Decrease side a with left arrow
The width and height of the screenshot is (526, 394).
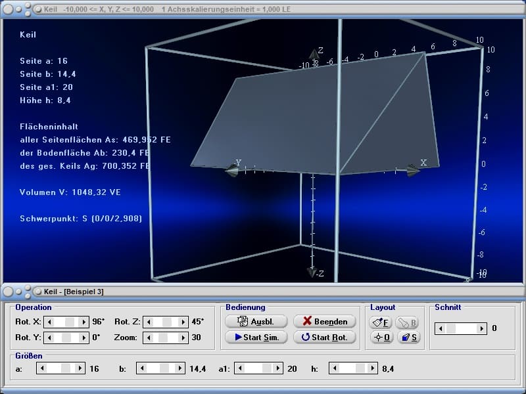click(x=42, y=368)
